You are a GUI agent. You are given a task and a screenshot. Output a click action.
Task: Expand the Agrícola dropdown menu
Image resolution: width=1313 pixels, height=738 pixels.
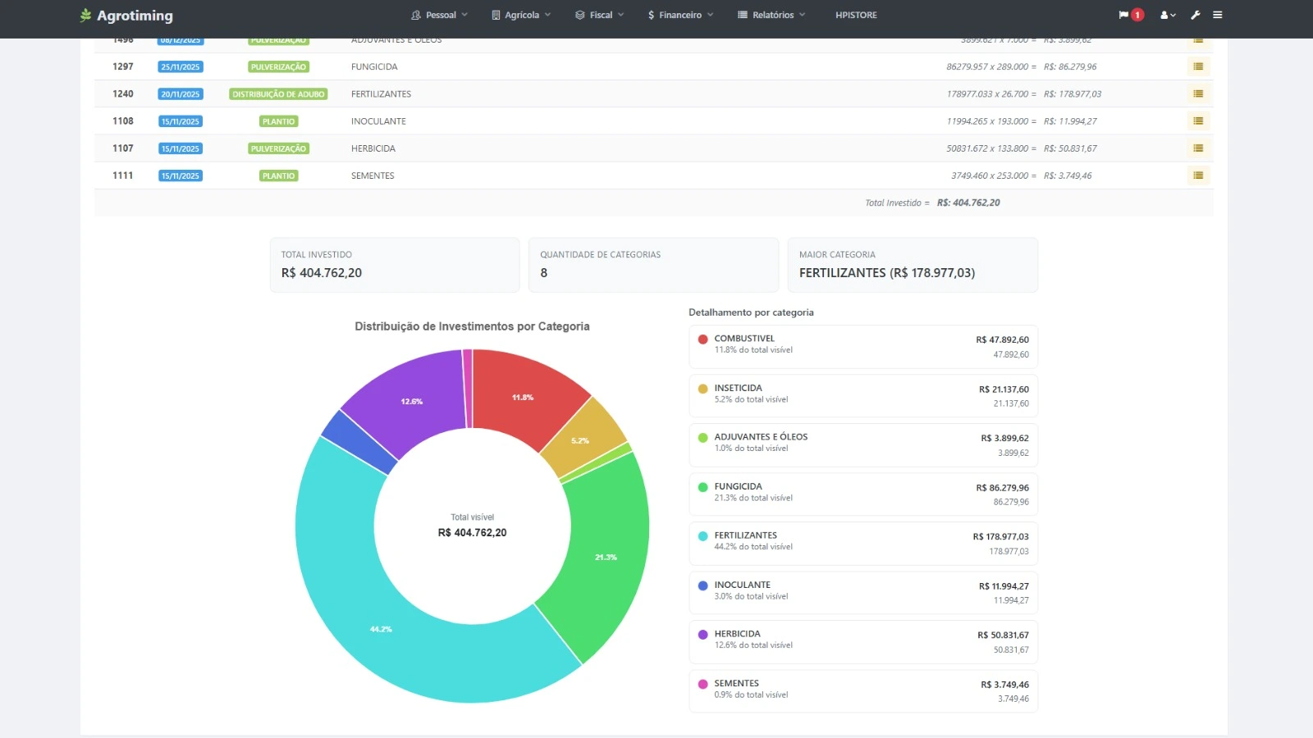tap(521, 15)
